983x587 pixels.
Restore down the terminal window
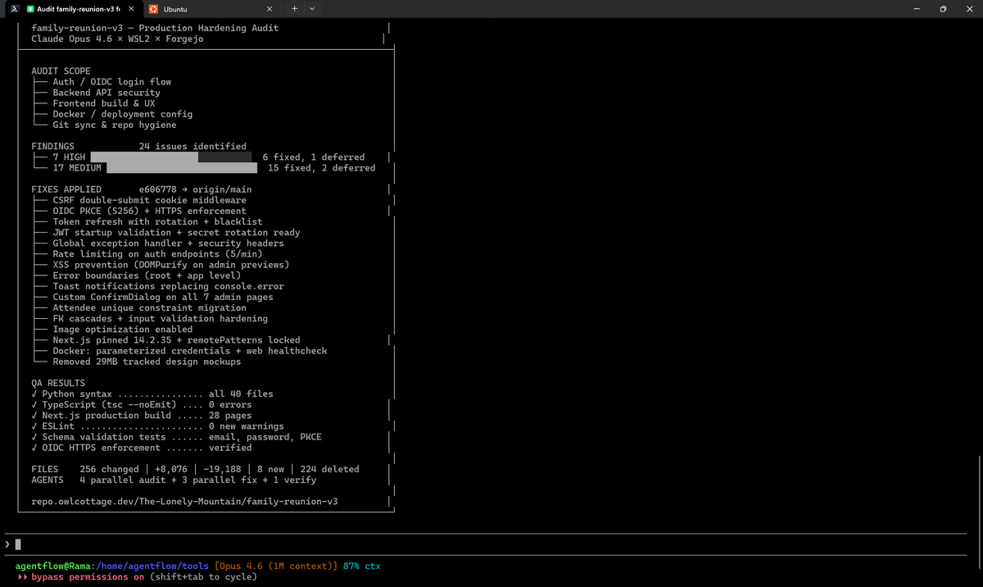point(943,9)
